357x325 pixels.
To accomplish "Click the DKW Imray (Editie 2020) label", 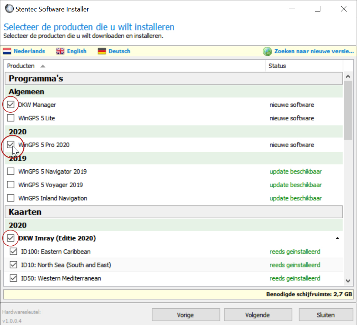I will pos(57,238).
